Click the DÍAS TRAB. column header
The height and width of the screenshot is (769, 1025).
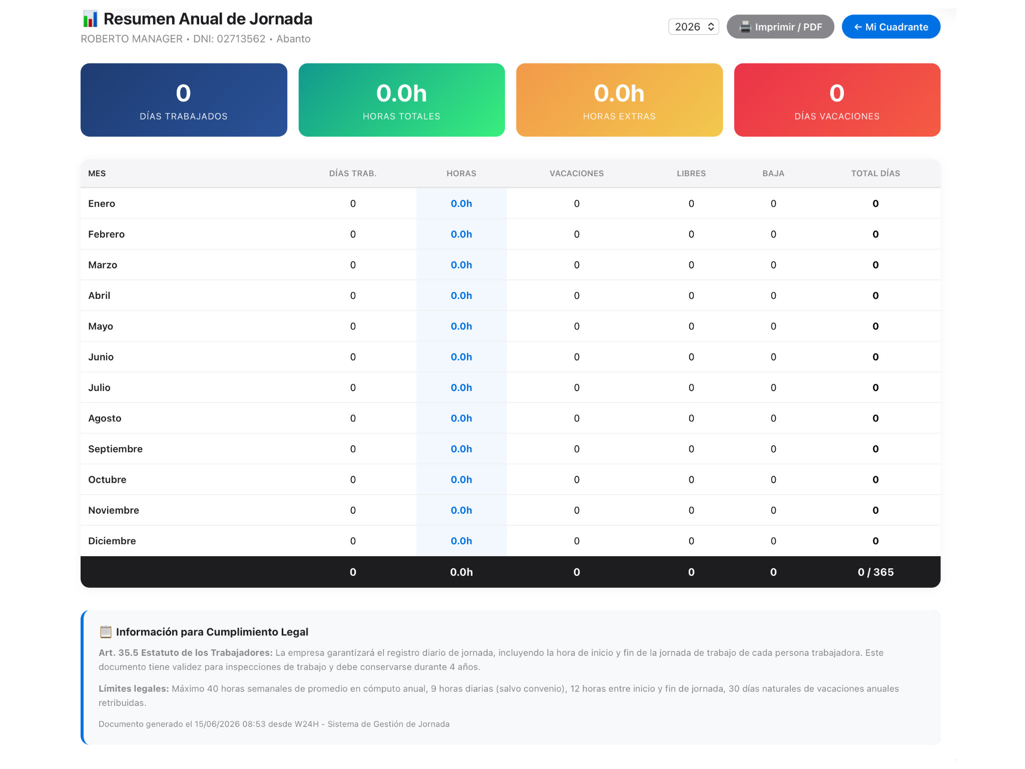pos(352,173)
